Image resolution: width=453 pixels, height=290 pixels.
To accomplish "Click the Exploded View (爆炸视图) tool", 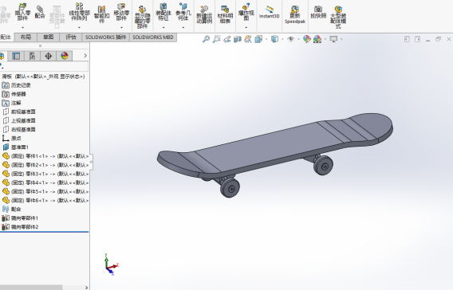I will [x=246, y=12].
